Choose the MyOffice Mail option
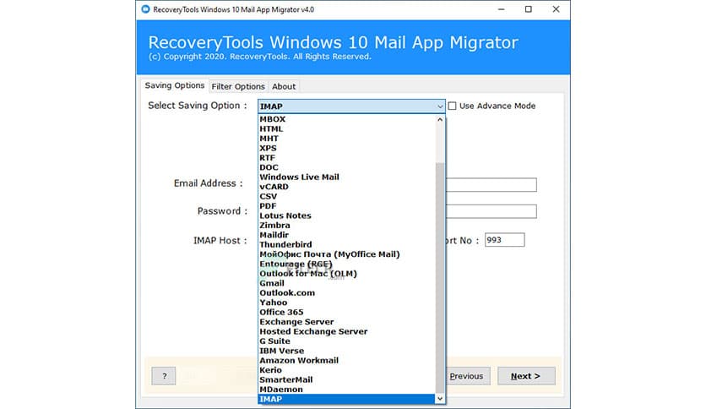The width and height of the screenshot is (706, 409). point(347,254)
